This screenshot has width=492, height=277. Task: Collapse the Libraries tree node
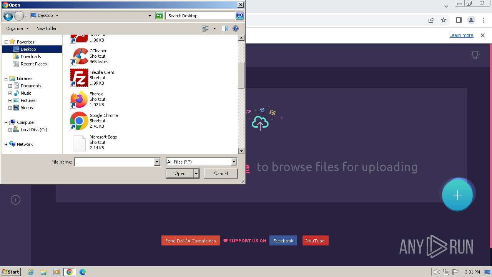(6, 78)
